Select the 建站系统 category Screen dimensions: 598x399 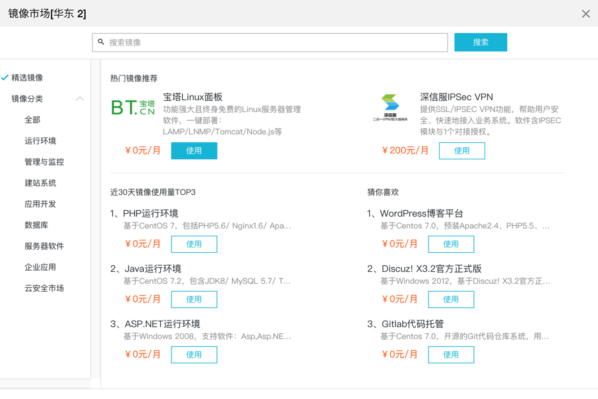pyautogui.click(x=40, y=183)
